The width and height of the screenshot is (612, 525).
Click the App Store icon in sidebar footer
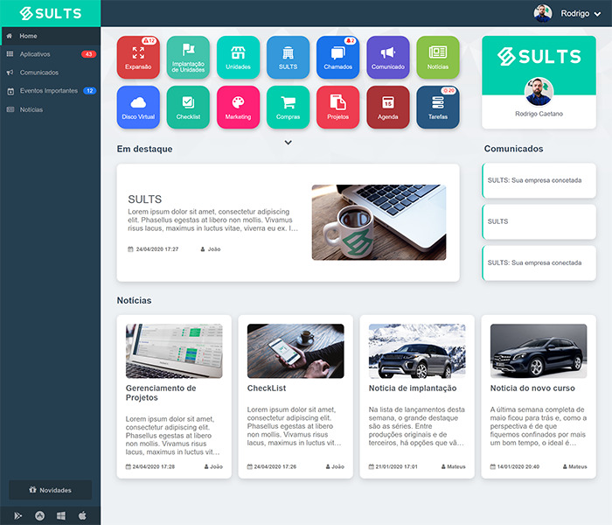[x=40, y=515]
